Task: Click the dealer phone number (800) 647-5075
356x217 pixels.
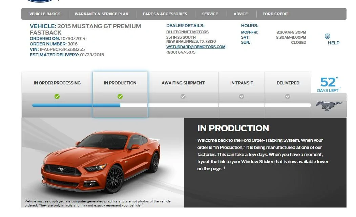Action: coord(181,52)
